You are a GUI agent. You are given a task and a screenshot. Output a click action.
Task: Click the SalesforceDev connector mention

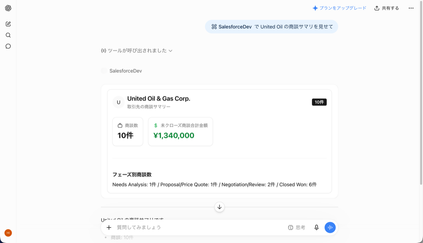point(231,27)
